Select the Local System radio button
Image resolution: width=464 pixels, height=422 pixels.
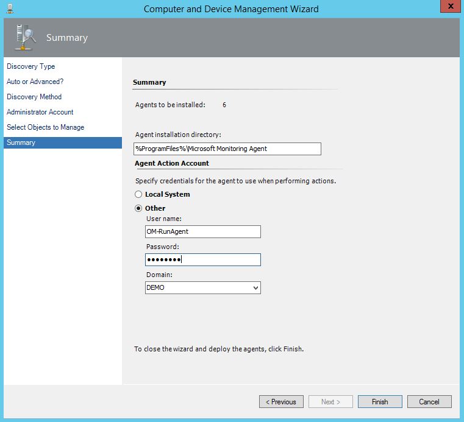coord(138,194)
